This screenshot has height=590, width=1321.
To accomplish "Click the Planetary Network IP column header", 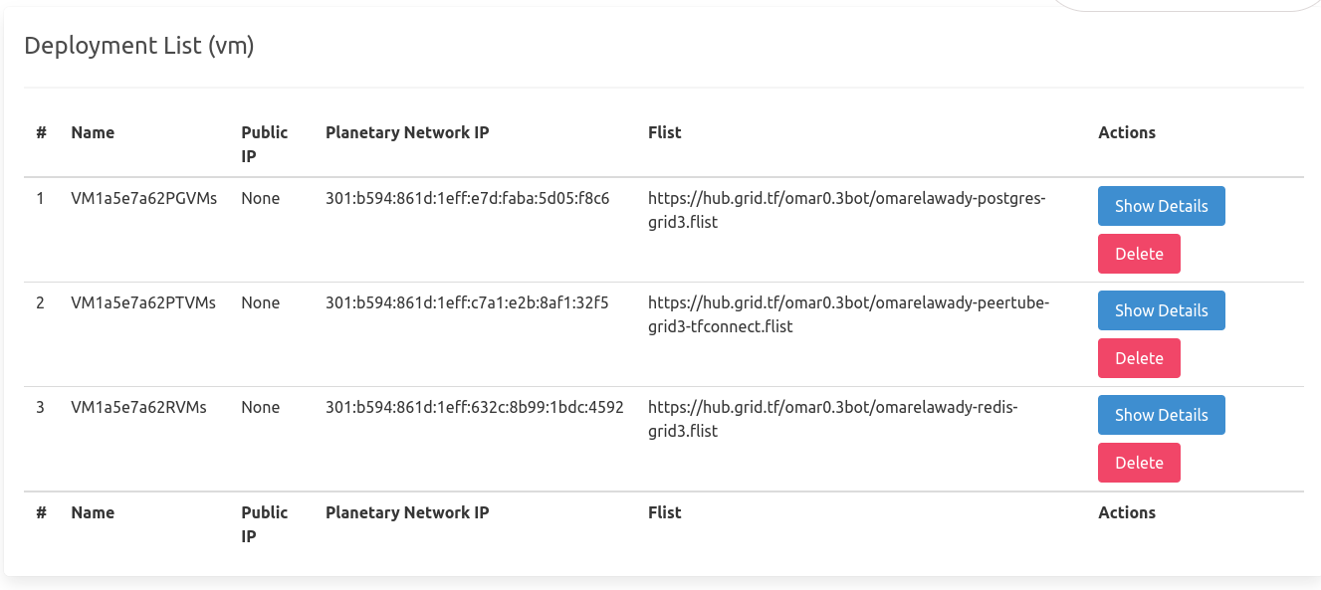I will click(406, 132).
